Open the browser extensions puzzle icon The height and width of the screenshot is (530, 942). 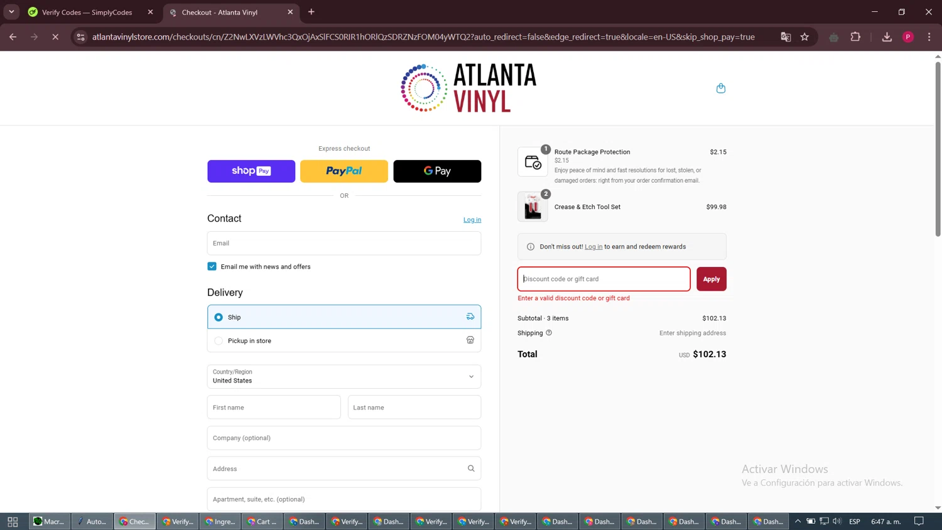[x=855, y=37]
